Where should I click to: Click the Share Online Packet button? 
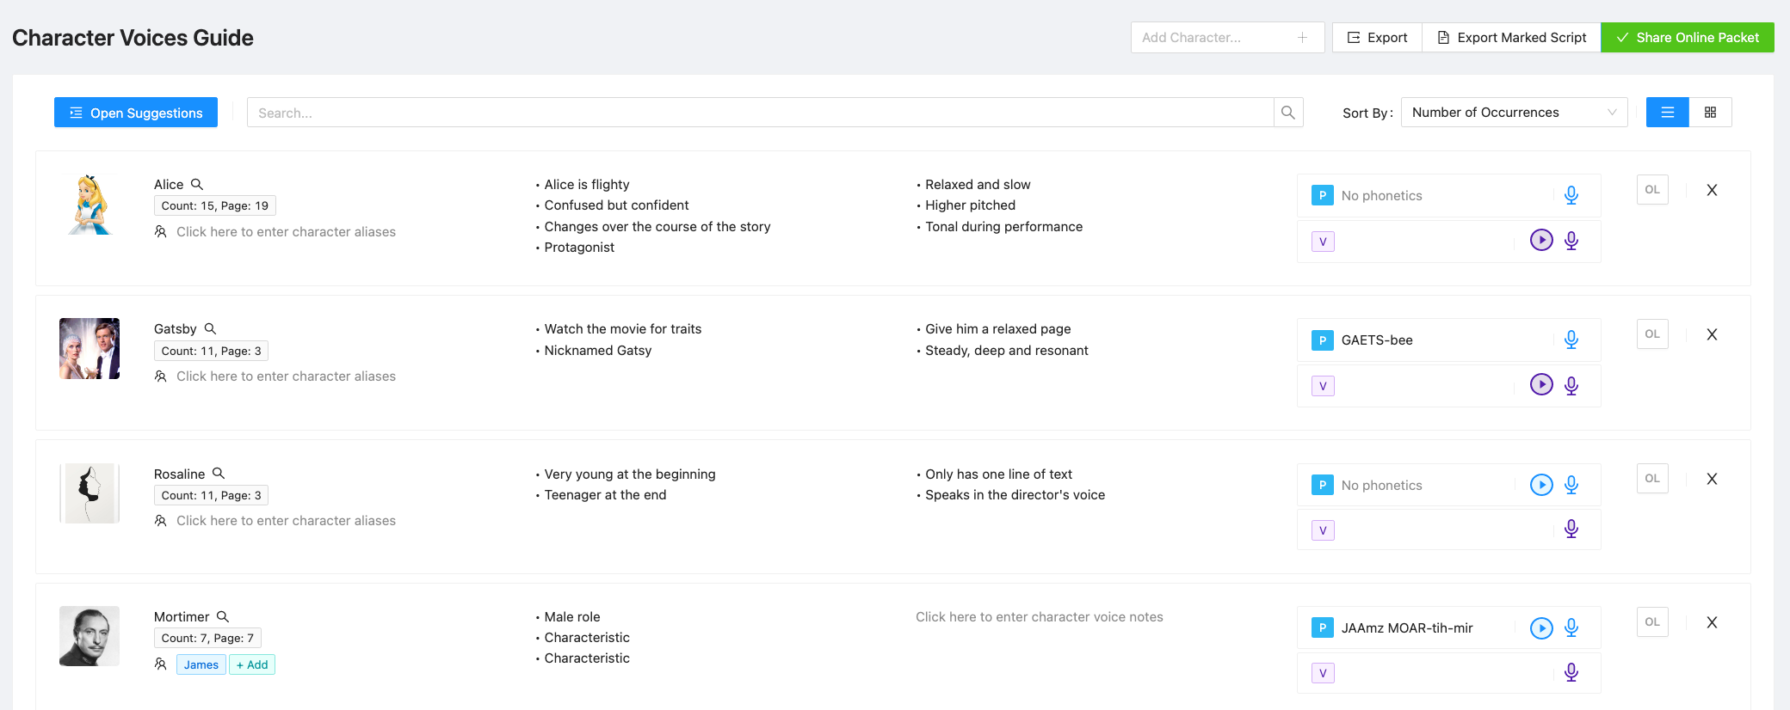[x=1687, y=38]
